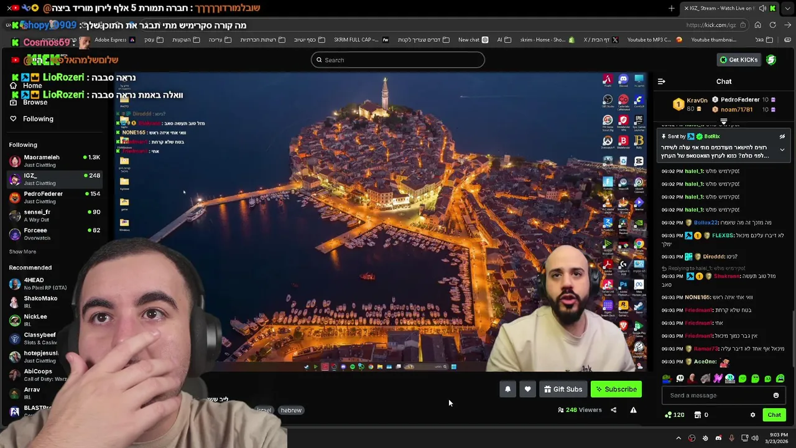Insert the Pepe emote
The height and width of the screenshot is (448, 796).
pyautogui.click(x=667, y=378)
